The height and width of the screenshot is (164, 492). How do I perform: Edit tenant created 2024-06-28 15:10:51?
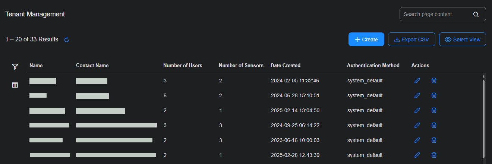click(417, 95)
